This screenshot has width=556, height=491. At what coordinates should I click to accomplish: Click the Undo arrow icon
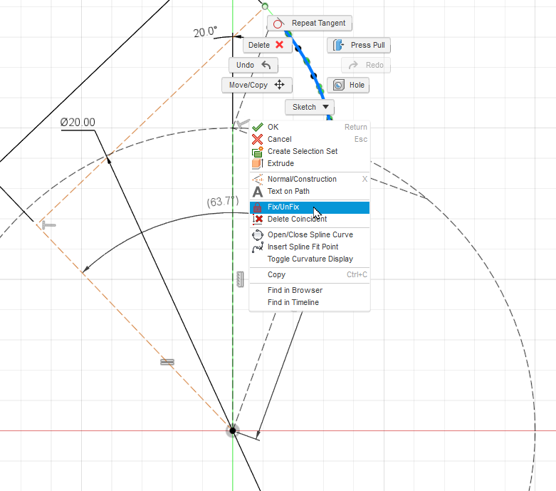(x=266, y=65)
